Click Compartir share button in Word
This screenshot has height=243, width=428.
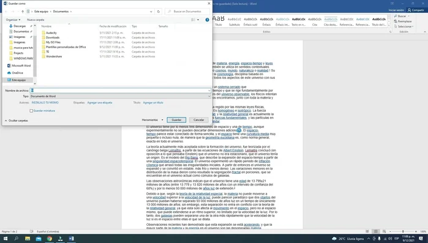point(415,10)
